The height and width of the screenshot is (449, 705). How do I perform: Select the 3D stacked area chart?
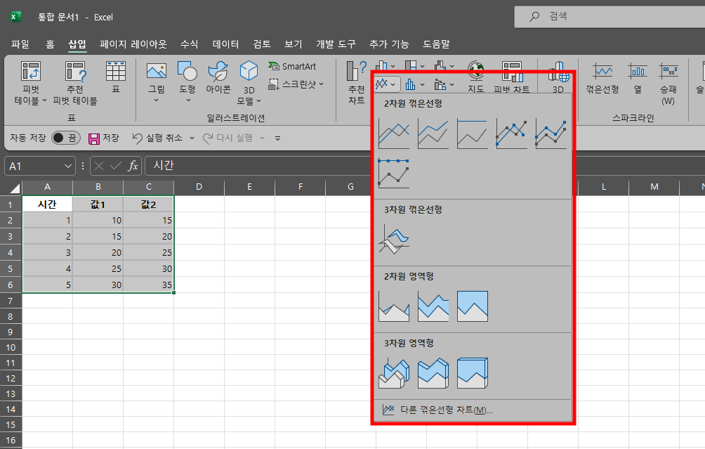click(433, 373)
